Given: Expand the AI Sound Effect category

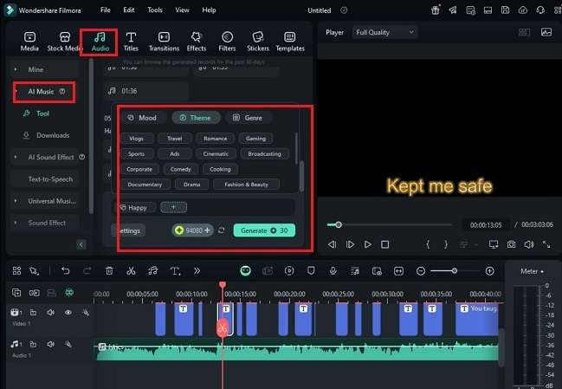Looking at the screenshot, I should pyautogui.click(x=16, y=157).
